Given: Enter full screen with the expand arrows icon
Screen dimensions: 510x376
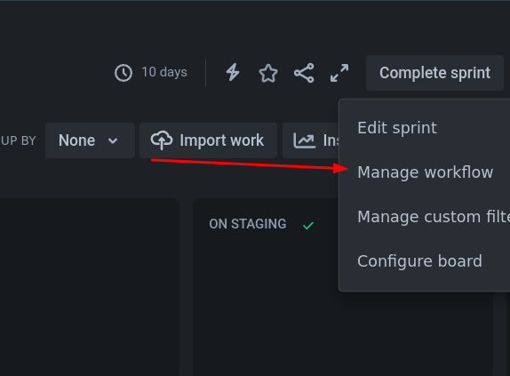Looking at the screenshot, I should click(339, 73).
